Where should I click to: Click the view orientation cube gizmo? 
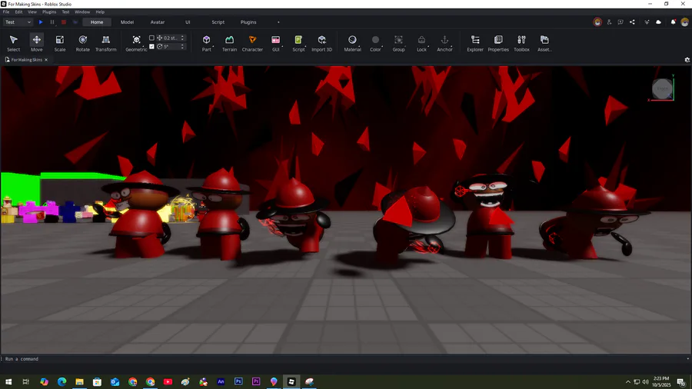[662, 88]
